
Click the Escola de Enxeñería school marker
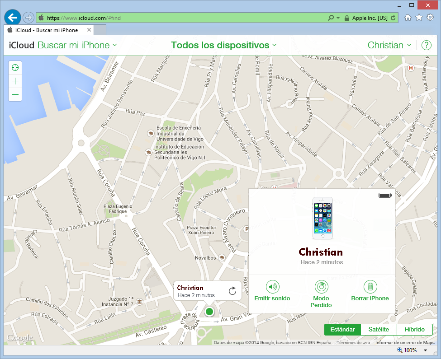click(151, 133)
